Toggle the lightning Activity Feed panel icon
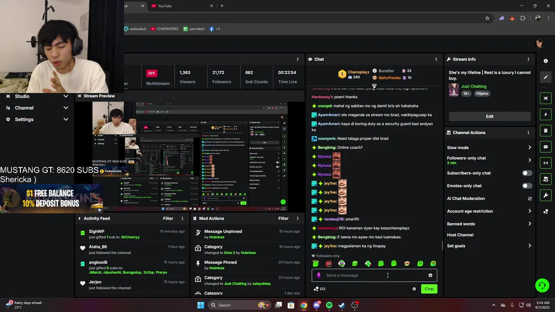This screenshot has height=312, width=555. (545, 114)
